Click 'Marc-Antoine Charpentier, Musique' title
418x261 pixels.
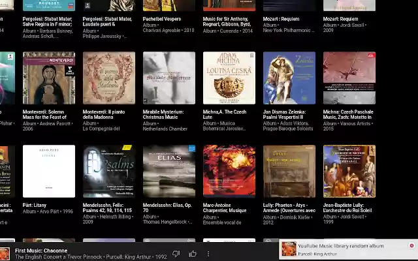(x=225, y=207)
